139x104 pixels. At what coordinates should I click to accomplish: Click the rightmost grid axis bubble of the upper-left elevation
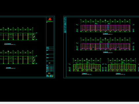33,28
